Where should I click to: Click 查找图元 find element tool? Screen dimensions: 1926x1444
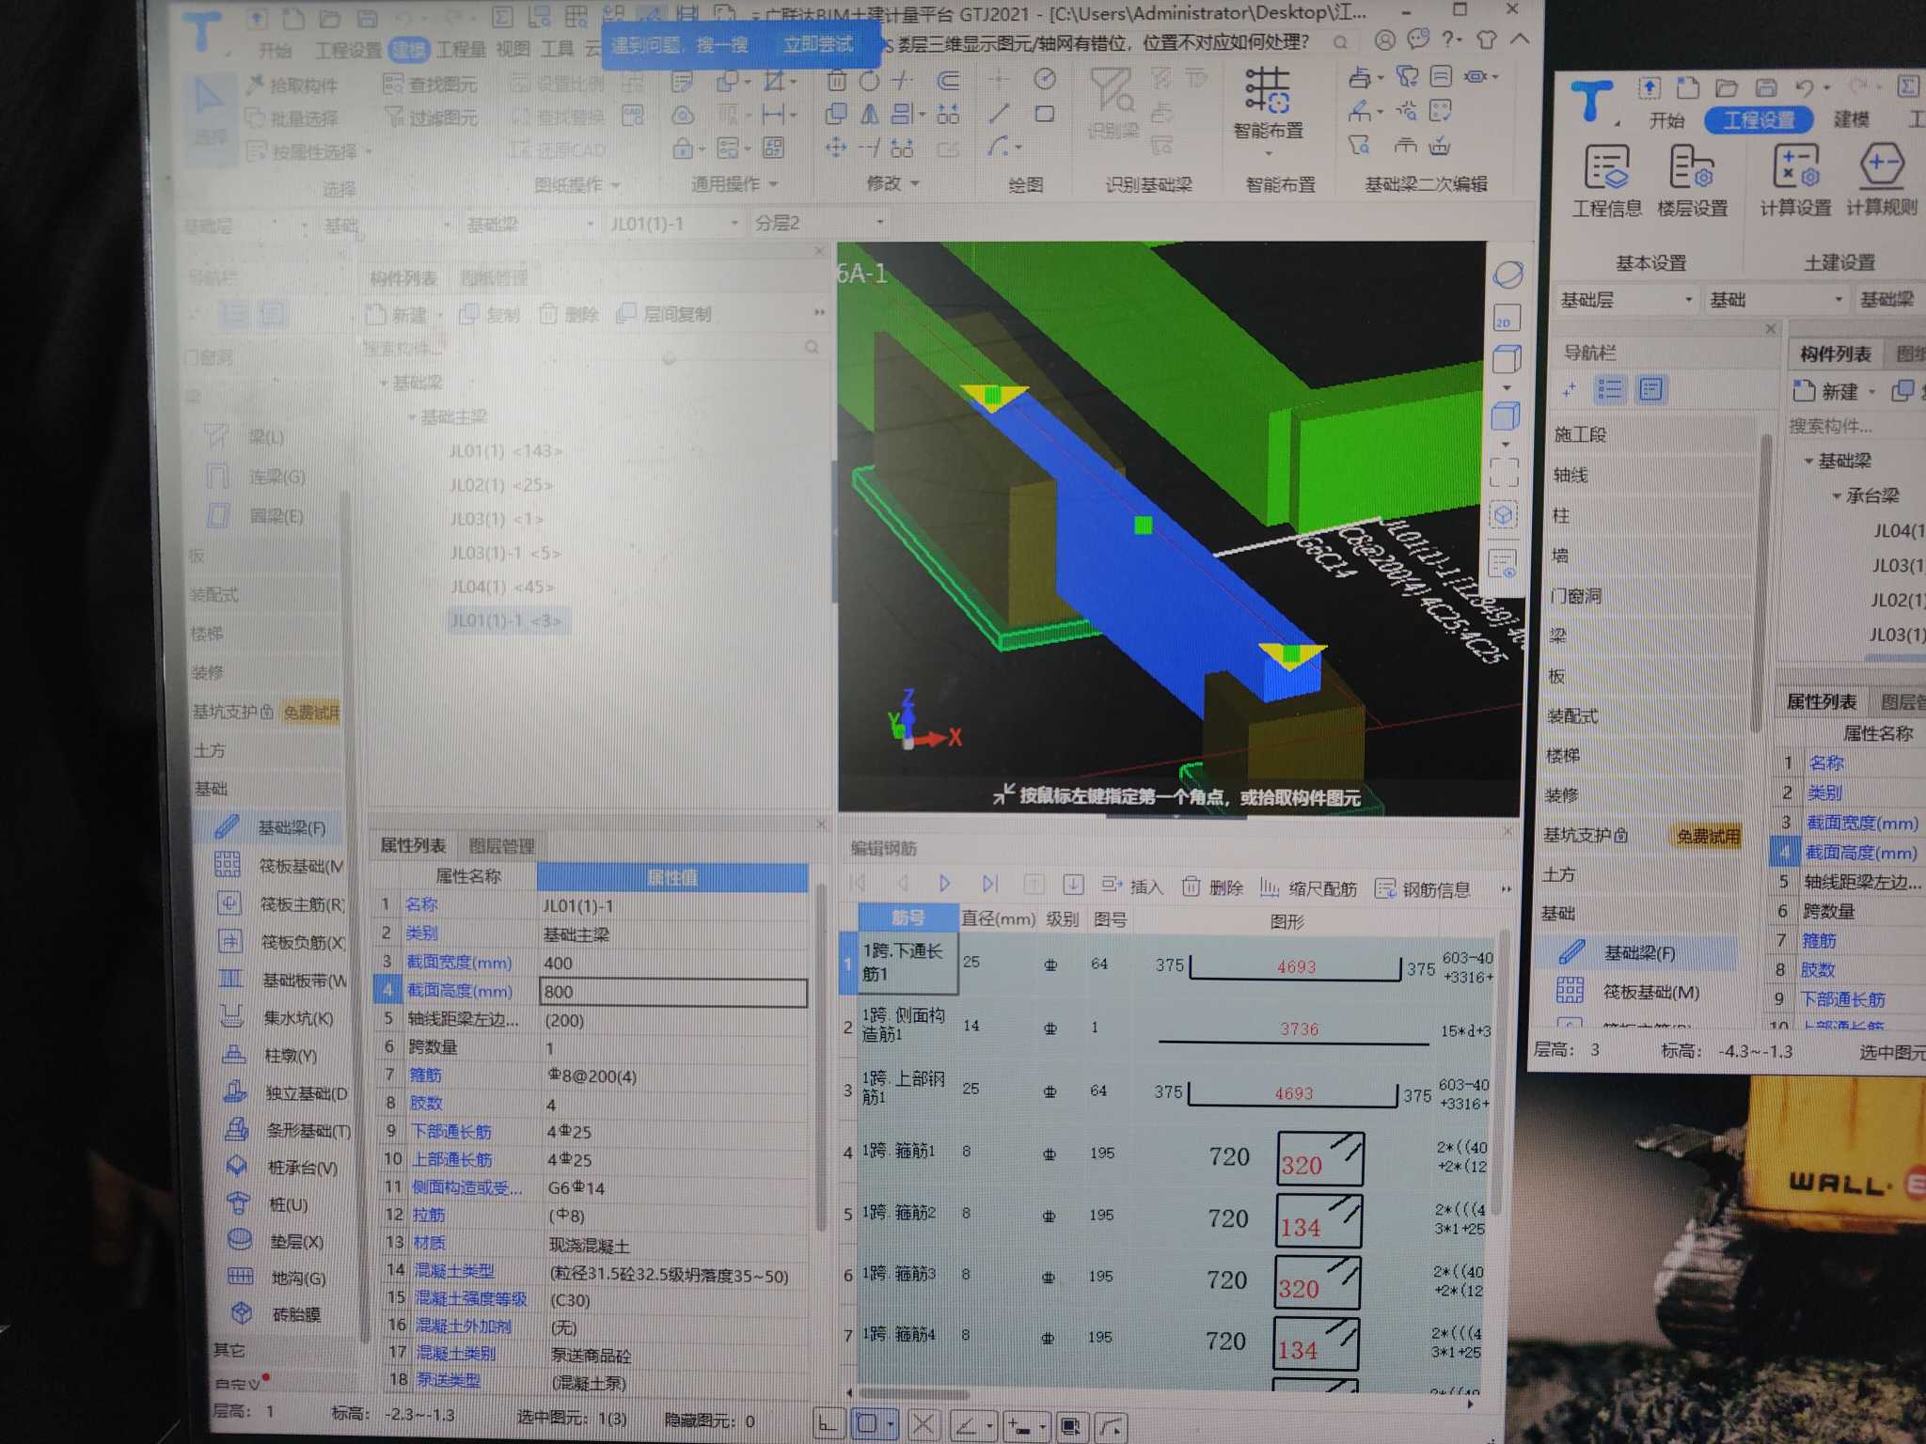click(x=431, y=85)
